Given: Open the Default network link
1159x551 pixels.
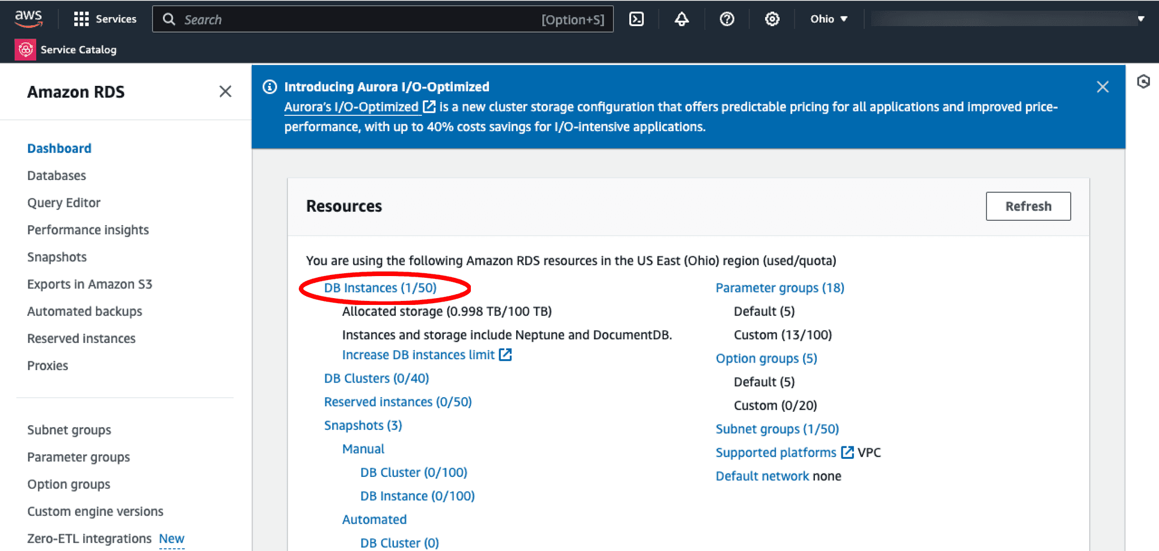Looking at the screenshot, I should pyautogui.click(x=762, y=476).
